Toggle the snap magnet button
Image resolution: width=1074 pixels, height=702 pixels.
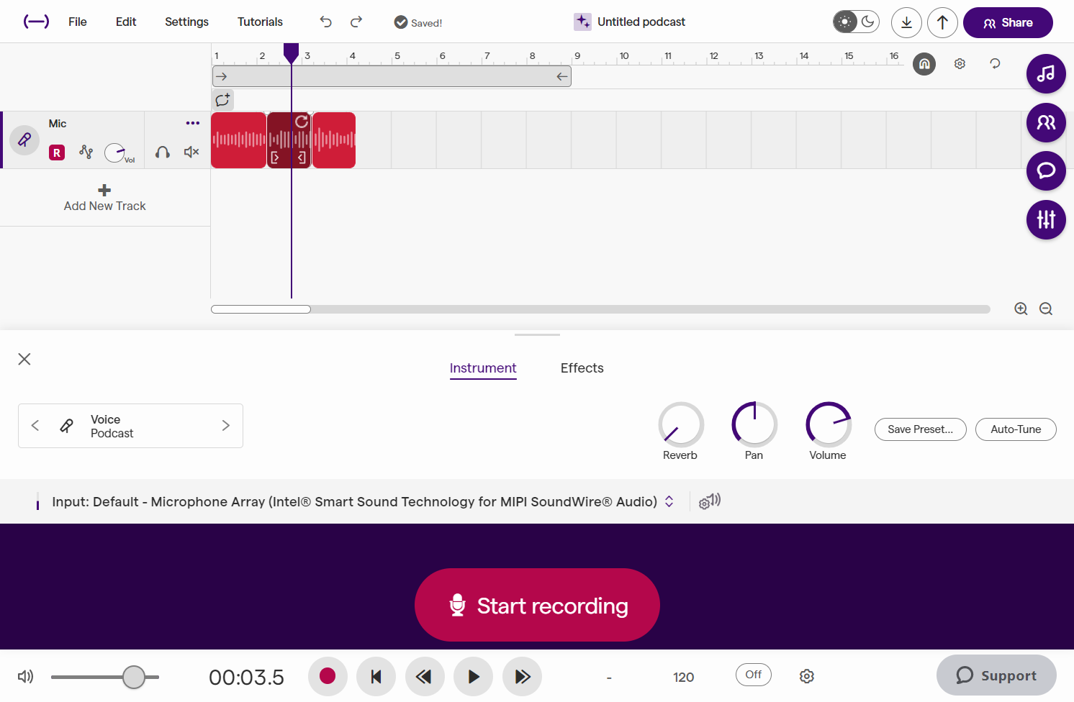tap(924, 64)
